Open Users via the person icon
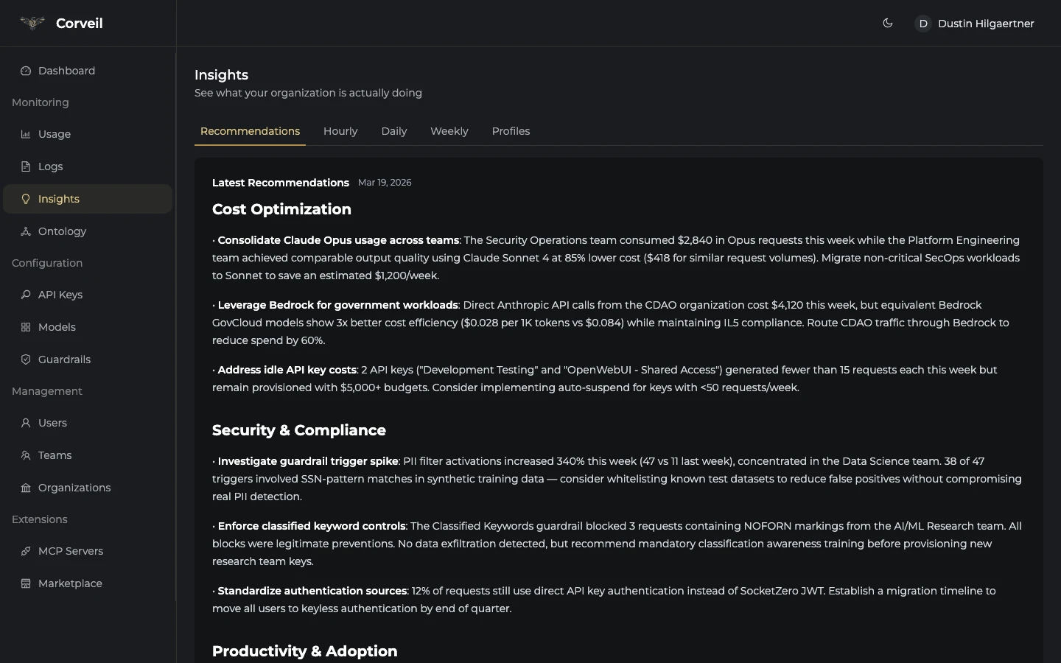 coord(25,423)
